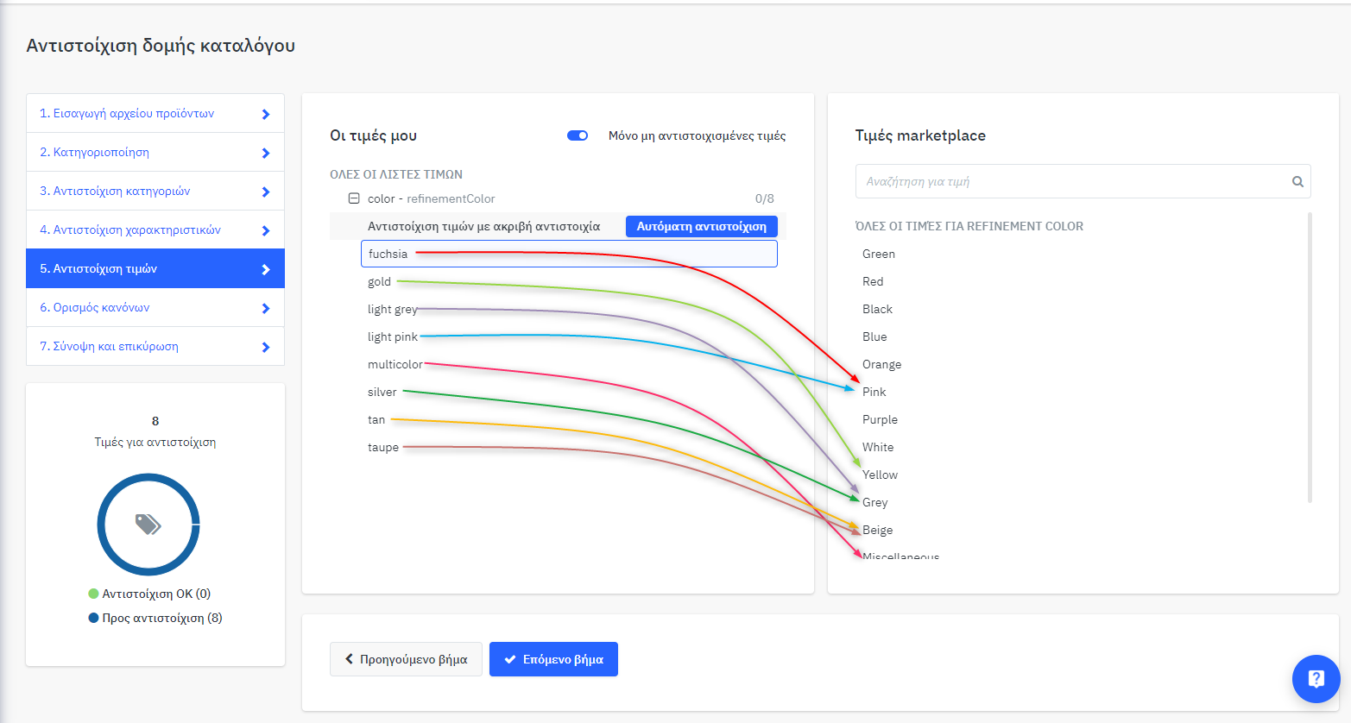Click chevron next to step 3 Αντιστοίχιση κατηγοριών
Image resolution: width=1351 pixels, height=723 pixels.
(266, 192)
